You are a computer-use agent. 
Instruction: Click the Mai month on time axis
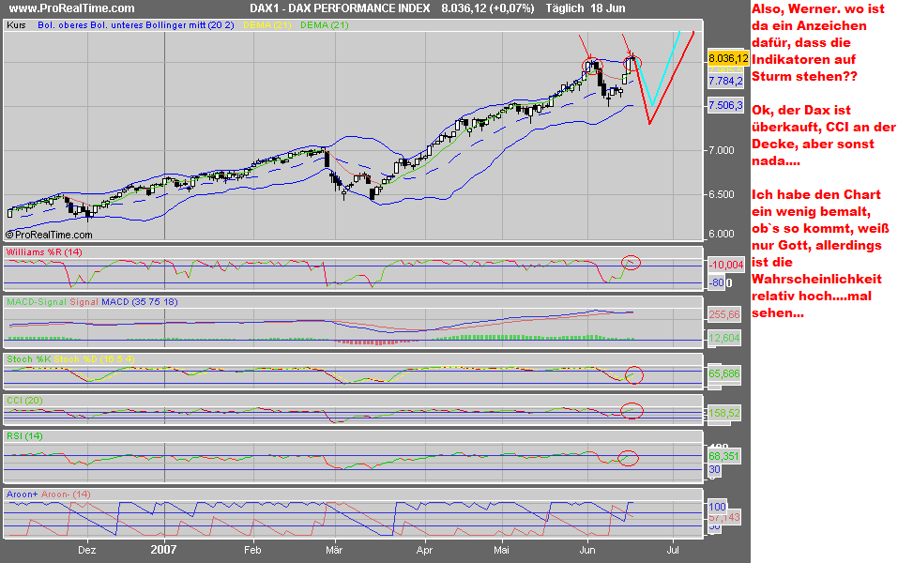[501, 550]
